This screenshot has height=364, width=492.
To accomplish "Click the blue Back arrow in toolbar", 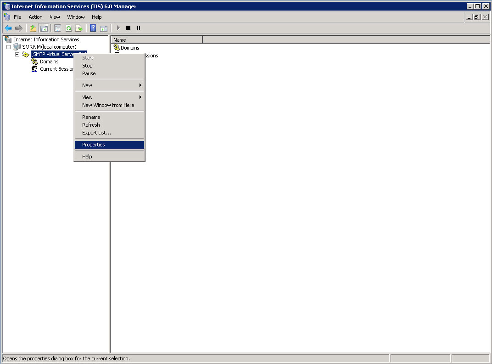I will click(x=8, y=28).
